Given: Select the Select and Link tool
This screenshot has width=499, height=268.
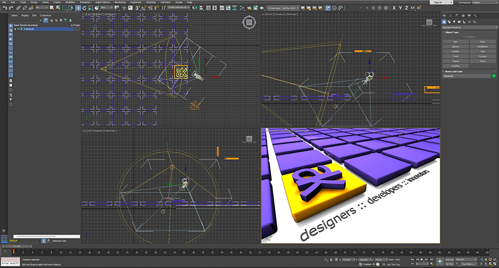Looking at the screenshot, I should pyautogui.click(x=18, y=8).
